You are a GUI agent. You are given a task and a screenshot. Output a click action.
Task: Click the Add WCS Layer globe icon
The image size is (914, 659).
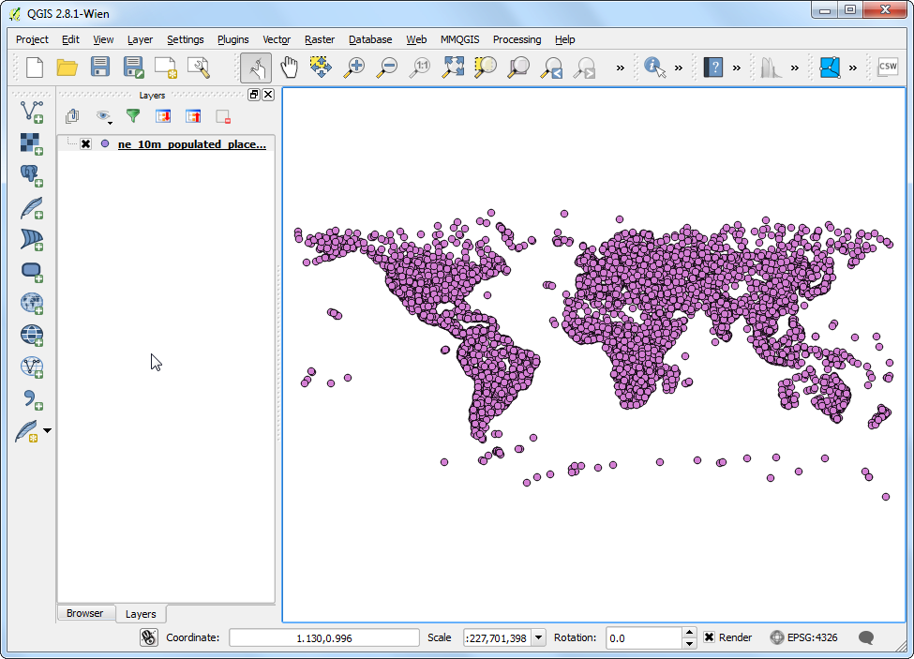point(32,336)
